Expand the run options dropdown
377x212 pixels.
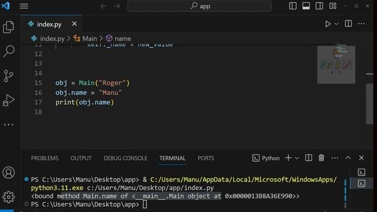[336, 24]
